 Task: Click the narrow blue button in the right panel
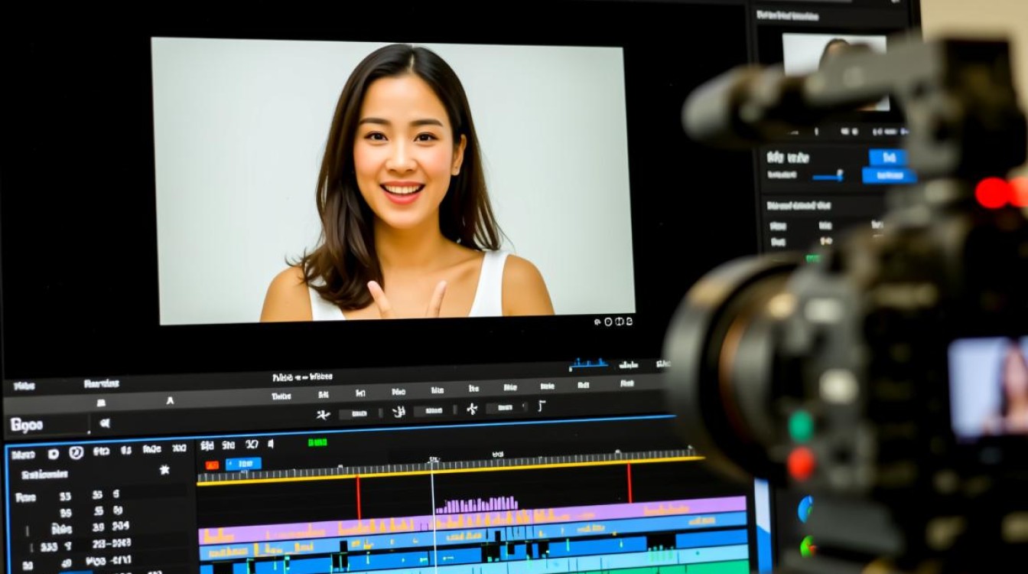coord(887,157)
